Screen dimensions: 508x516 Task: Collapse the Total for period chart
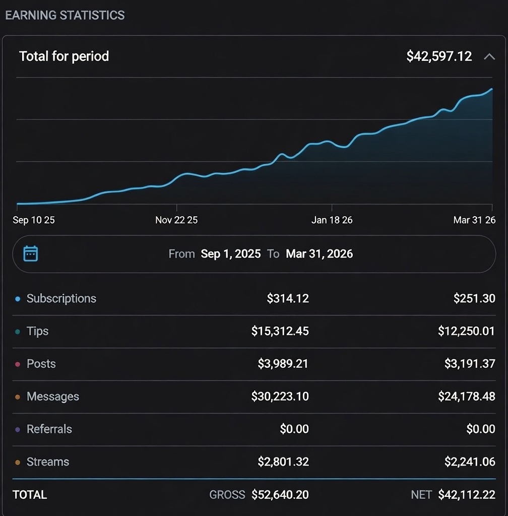489,56
